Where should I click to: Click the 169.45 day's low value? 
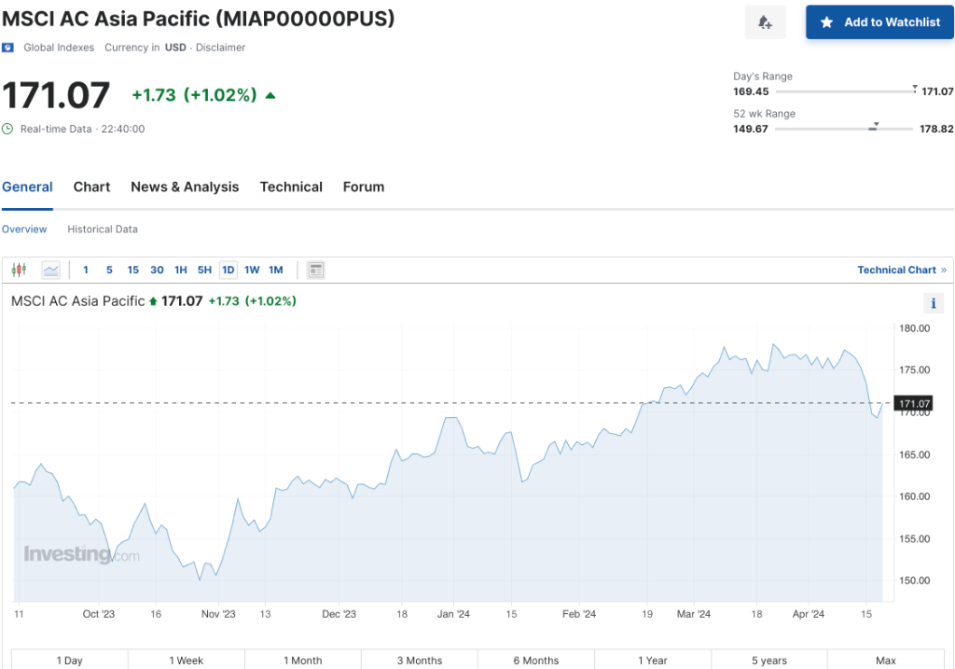[751, 91]
